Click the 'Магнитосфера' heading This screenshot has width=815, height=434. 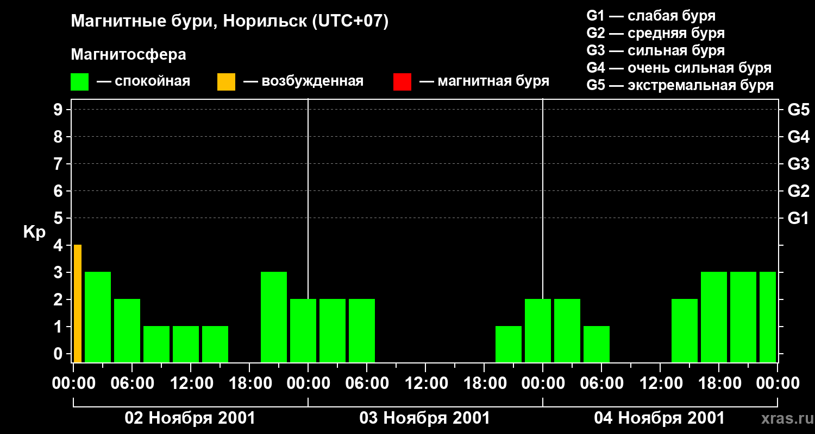point(128,55)
